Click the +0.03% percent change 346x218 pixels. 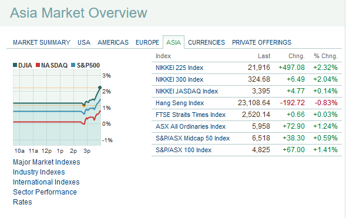point(325,115)
